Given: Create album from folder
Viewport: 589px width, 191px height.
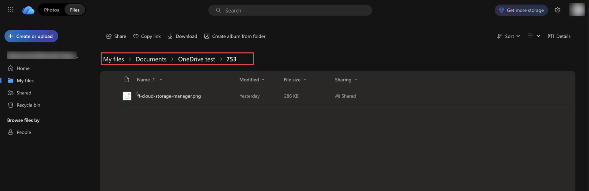Looking at the screenshot, I should [x=235, y=36].
